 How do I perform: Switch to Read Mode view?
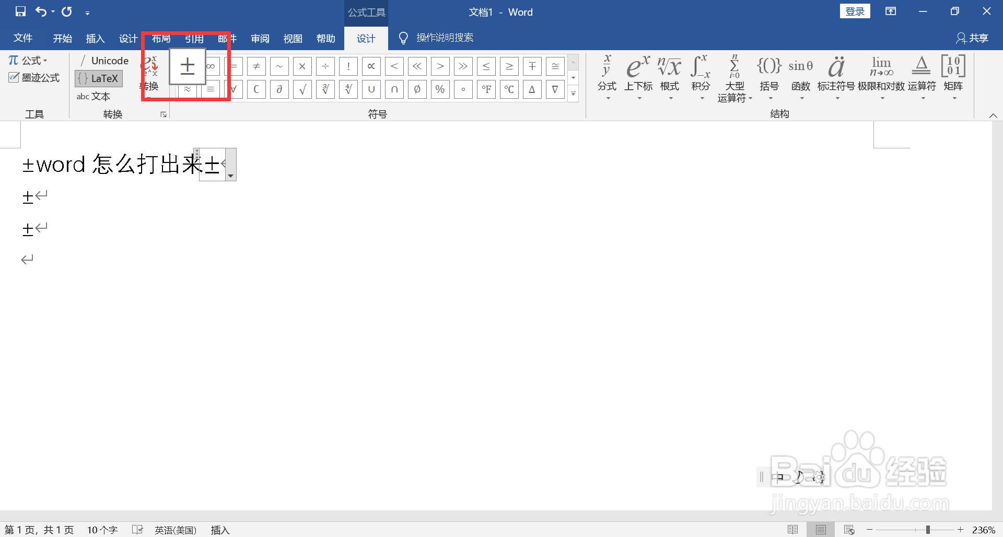792,530
